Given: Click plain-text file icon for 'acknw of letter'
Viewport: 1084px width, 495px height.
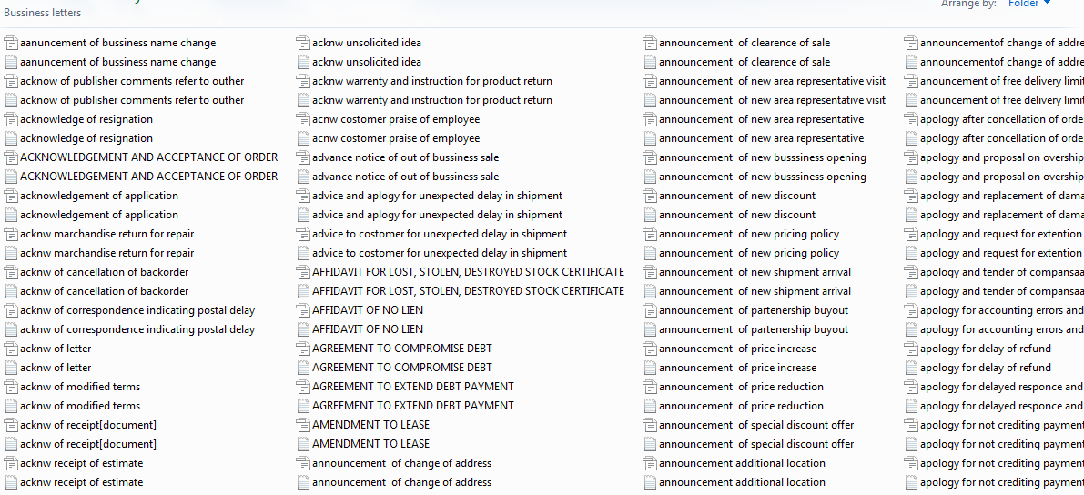Looking at the screenshot, I should pyautogui.click(x=11, y=368).
